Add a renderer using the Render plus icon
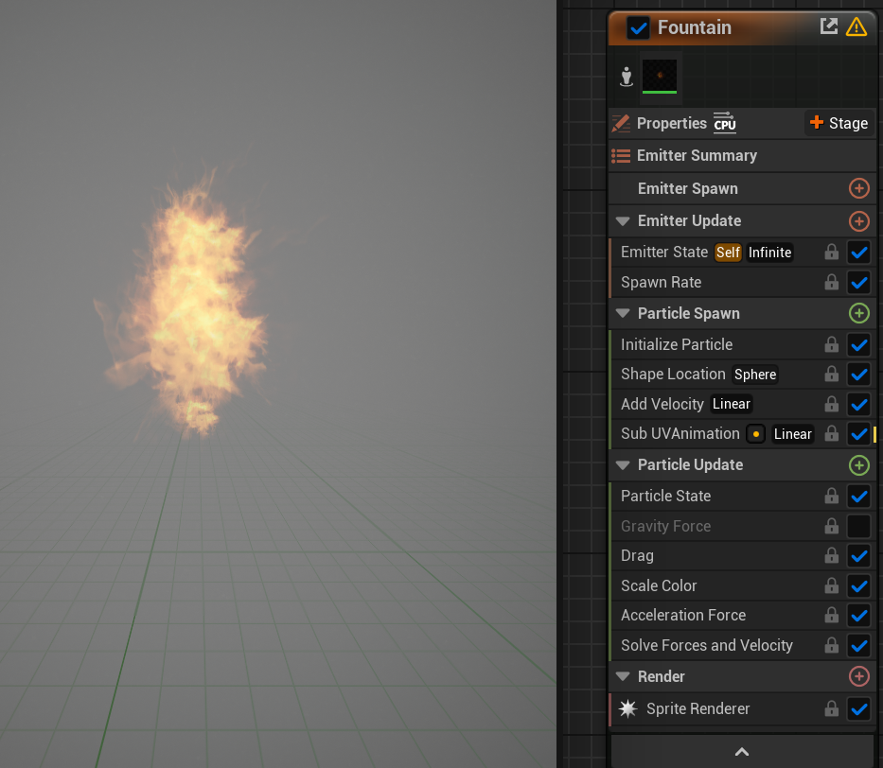 (858, 676)
